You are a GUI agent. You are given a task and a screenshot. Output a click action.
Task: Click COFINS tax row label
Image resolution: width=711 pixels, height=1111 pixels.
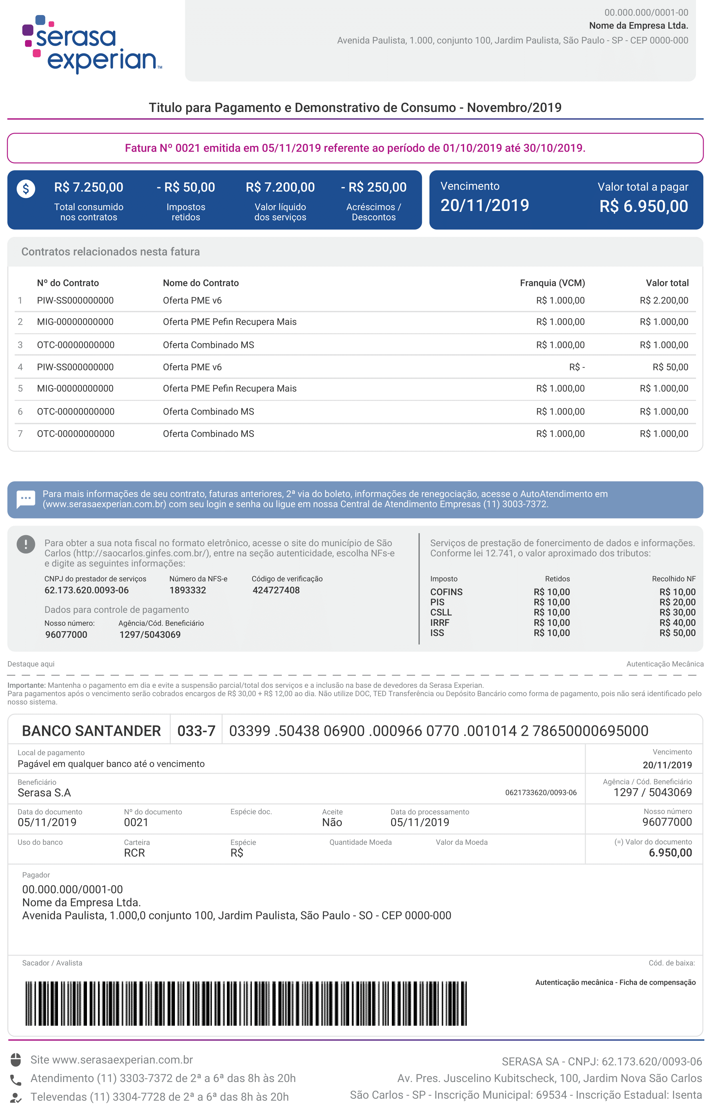[x=446, y=592]
